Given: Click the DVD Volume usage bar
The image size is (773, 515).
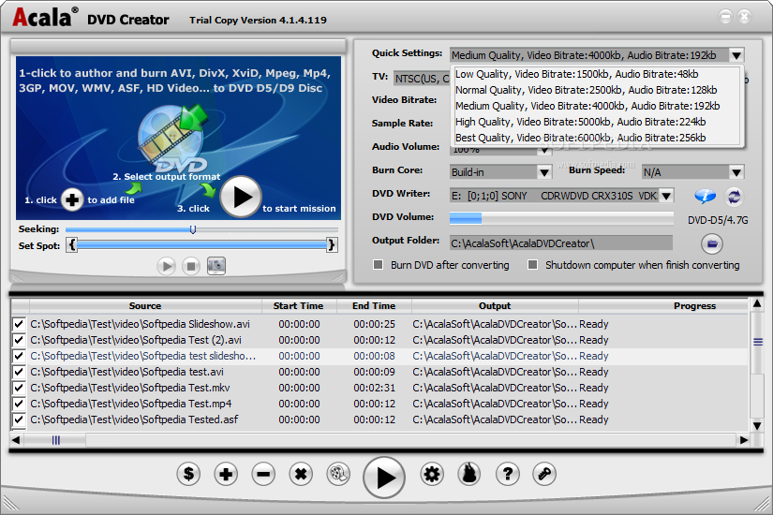Looking at the screenshot, I should point(561,218).
